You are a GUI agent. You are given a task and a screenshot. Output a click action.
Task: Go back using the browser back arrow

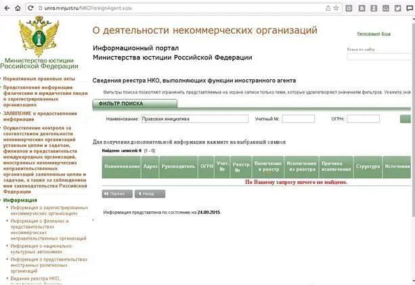coord(7,8)
